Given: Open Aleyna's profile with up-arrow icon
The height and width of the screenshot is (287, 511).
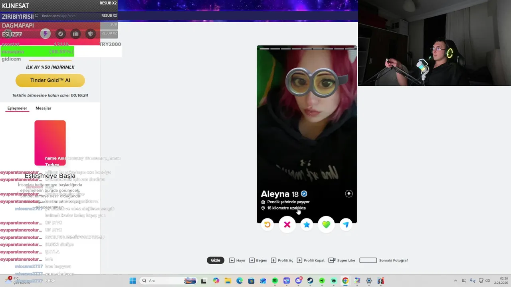Looking at the screenshot, I should 349,194.
